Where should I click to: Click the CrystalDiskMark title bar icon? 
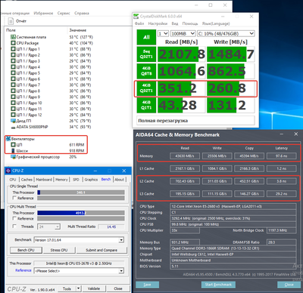(136, 17)
